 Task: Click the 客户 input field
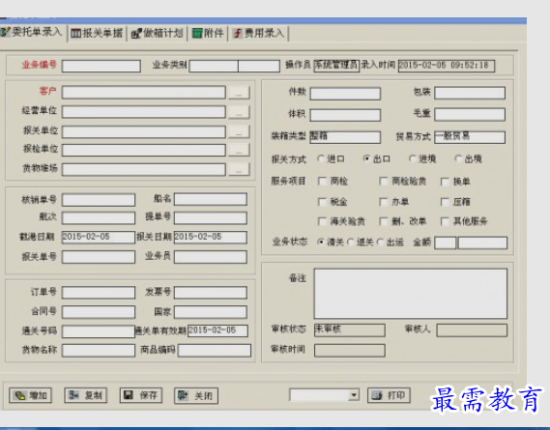[x=144, y=93]
